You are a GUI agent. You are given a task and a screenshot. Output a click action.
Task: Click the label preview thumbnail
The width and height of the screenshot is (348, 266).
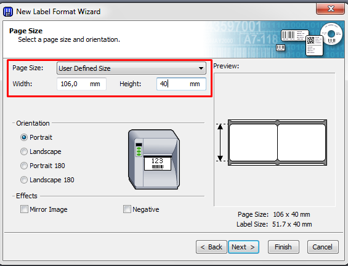pyautogui.click(x=277, y=142)
